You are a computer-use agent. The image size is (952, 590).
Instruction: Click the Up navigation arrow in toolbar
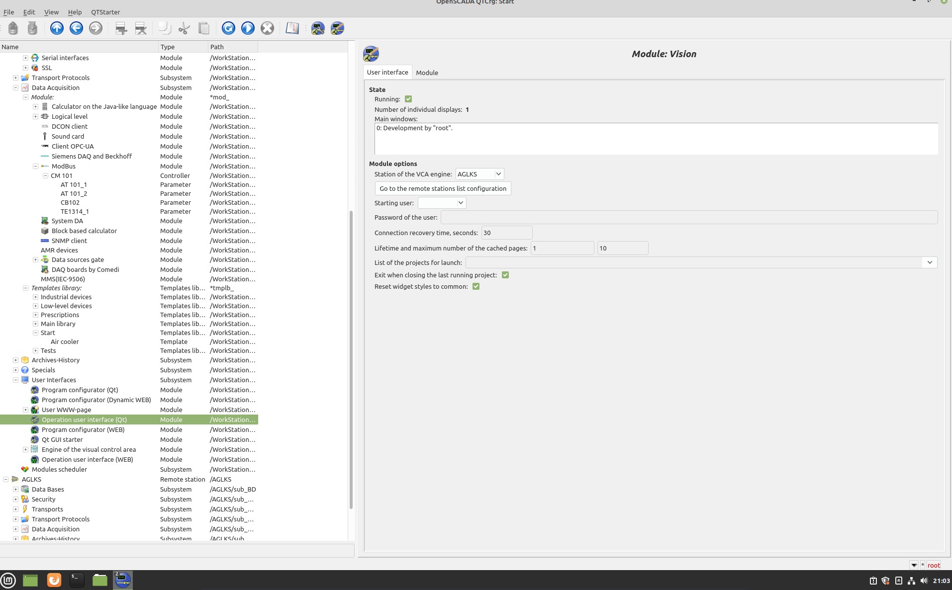57,28
